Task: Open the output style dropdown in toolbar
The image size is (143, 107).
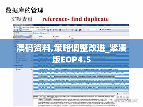Action: 31,30
